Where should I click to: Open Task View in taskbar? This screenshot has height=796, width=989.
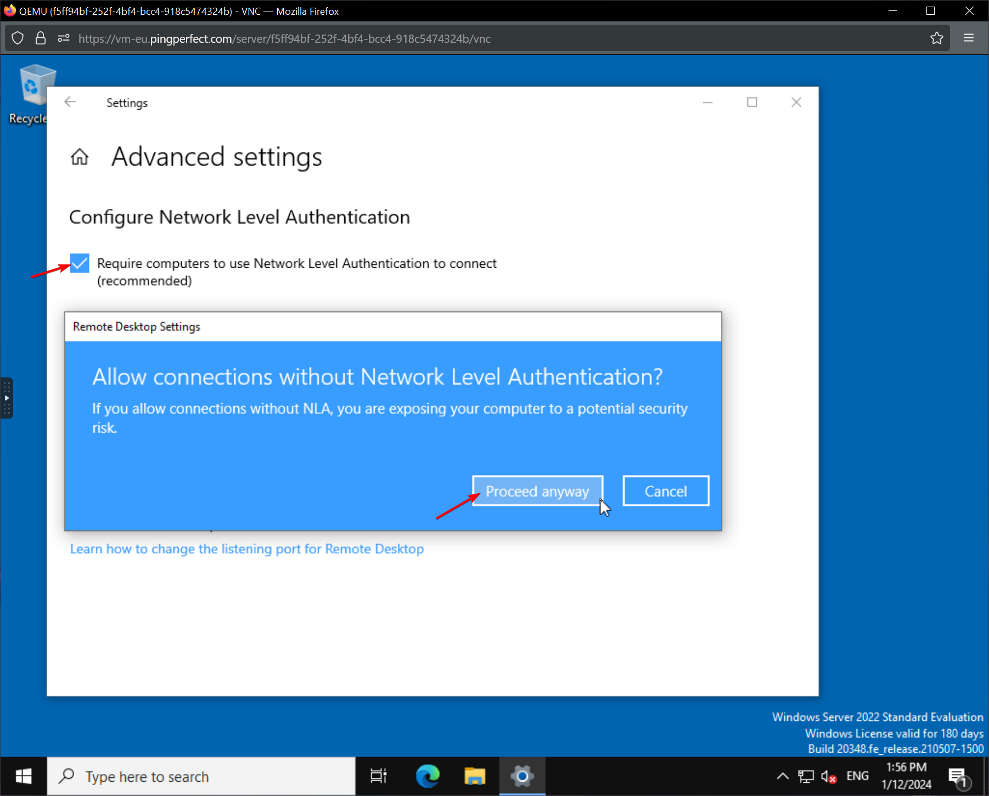click(x=378, y=776)
